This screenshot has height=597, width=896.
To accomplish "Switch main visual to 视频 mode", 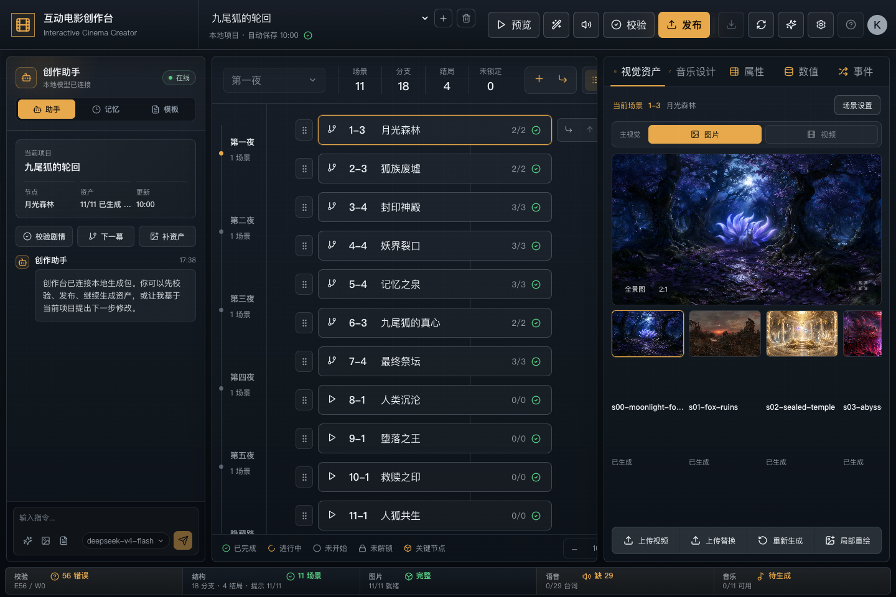I will pyautogui.click(x=821, y=134).
